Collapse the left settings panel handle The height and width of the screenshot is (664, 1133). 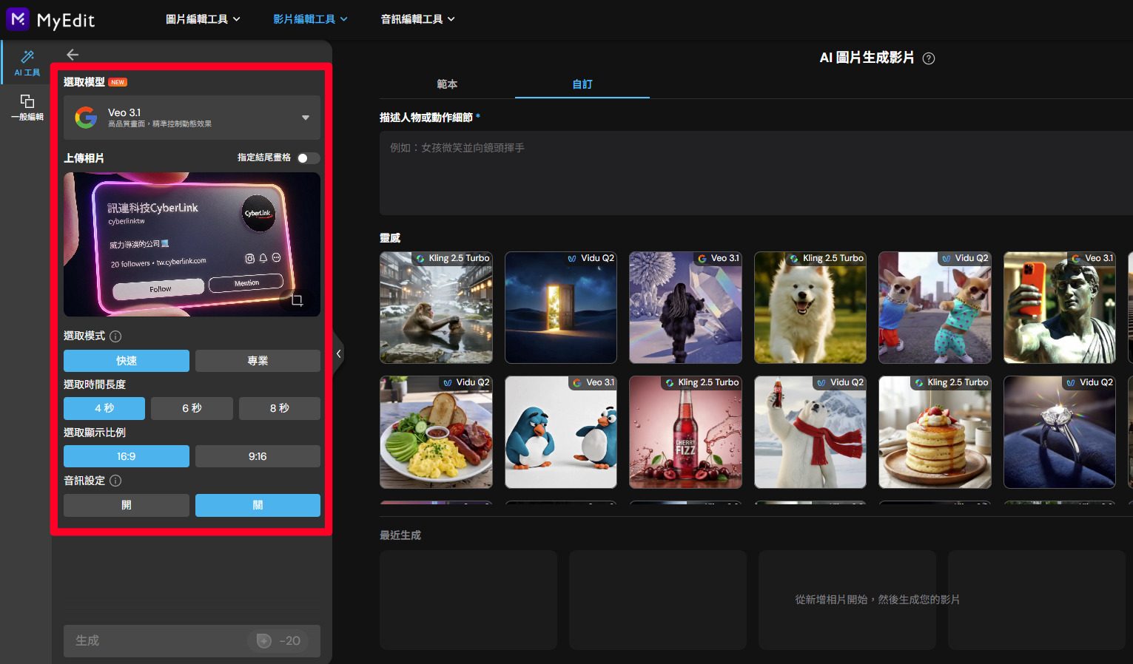click(338, 354)
